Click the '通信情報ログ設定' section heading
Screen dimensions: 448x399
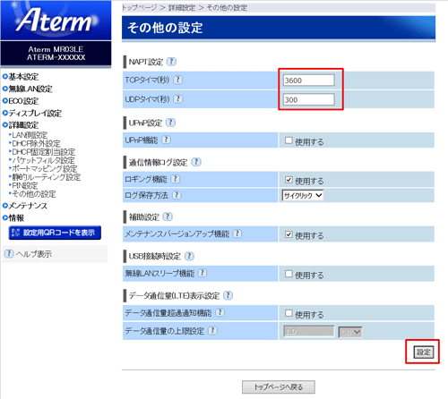point(158,162)
